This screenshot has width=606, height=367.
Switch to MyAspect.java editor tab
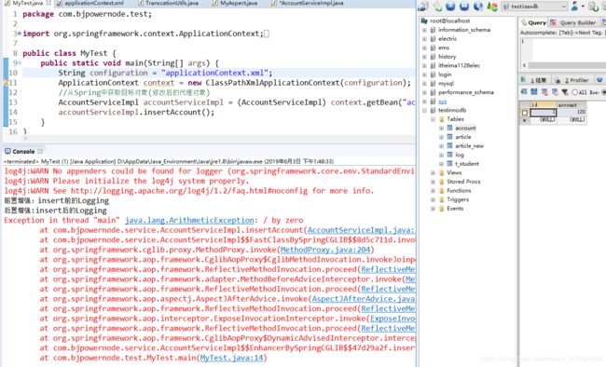pyautogui.click(x=235, y=3)
